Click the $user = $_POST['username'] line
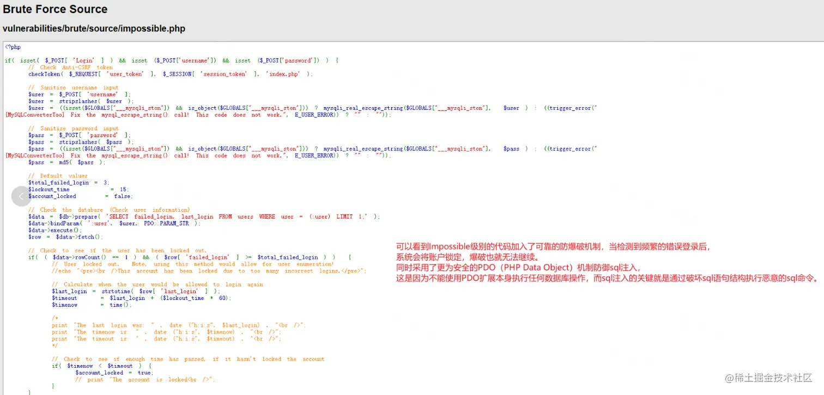 (x=80, y=95)
